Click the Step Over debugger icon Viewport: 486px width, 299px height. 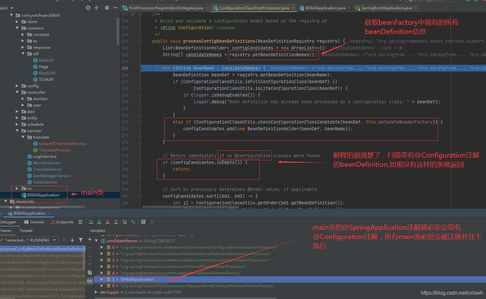point(91,222)
